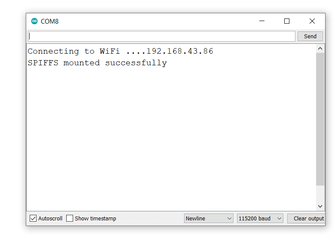Click the 'Connecting to WiFi' output text

(x=73, y=51)
